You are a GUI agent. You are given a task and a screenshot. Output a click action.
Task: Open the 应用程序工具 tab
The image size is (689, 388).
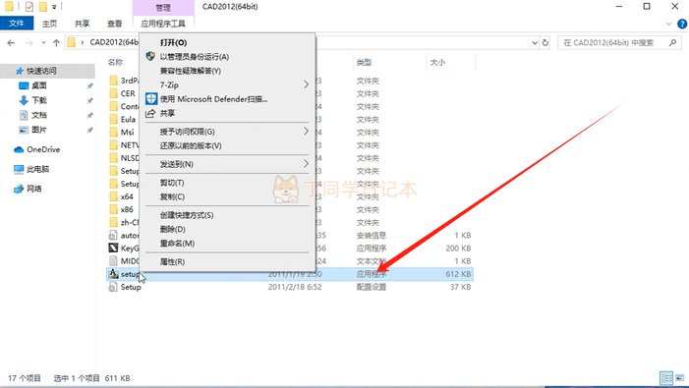(x=163, y=24)
